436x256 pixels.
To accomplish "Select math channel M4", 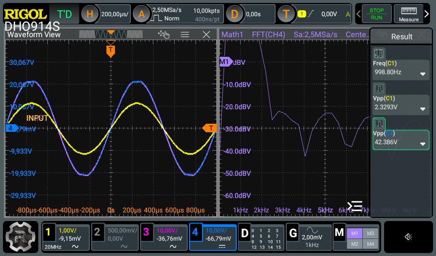I will click(x=370, y=244).
